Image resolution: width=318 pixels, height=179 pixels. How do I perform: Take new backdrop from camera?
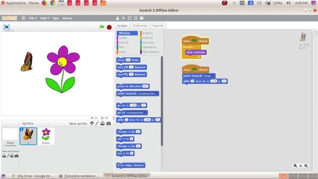pyautogui.click(x=16, y=156)
